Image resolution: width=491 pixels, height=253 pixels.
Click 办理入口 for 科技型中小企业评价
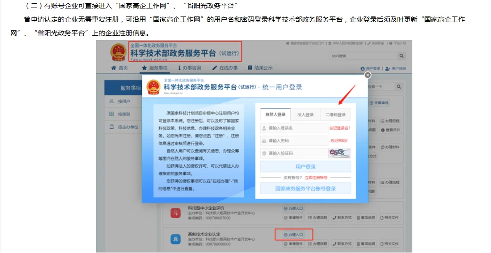[x=293, y=209]
